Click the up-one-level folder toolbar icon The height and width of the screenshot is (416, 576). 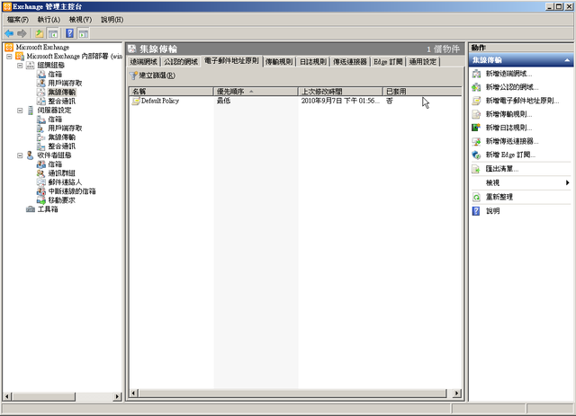pos(40,34)
